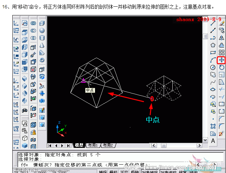Set World UCS globe icon
This screenshot has height=173, width=226.
(x=16, y=49)
